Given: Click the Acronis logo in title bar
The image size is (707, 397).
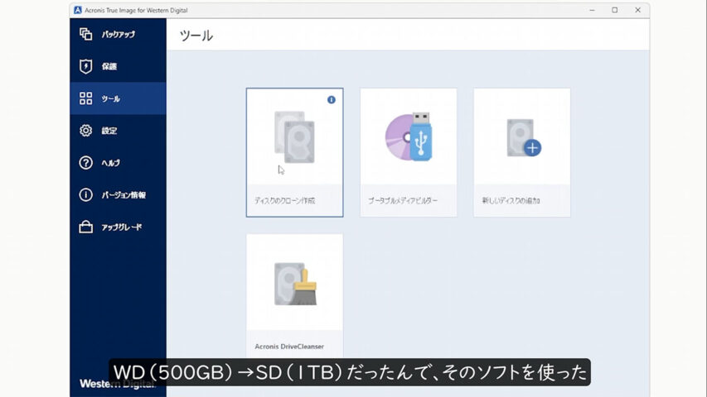Looking at the screenshot, I should [78, 10].
